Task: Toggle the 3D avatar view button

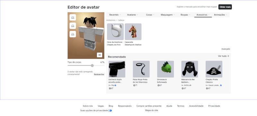Action: tap(100, 55)
